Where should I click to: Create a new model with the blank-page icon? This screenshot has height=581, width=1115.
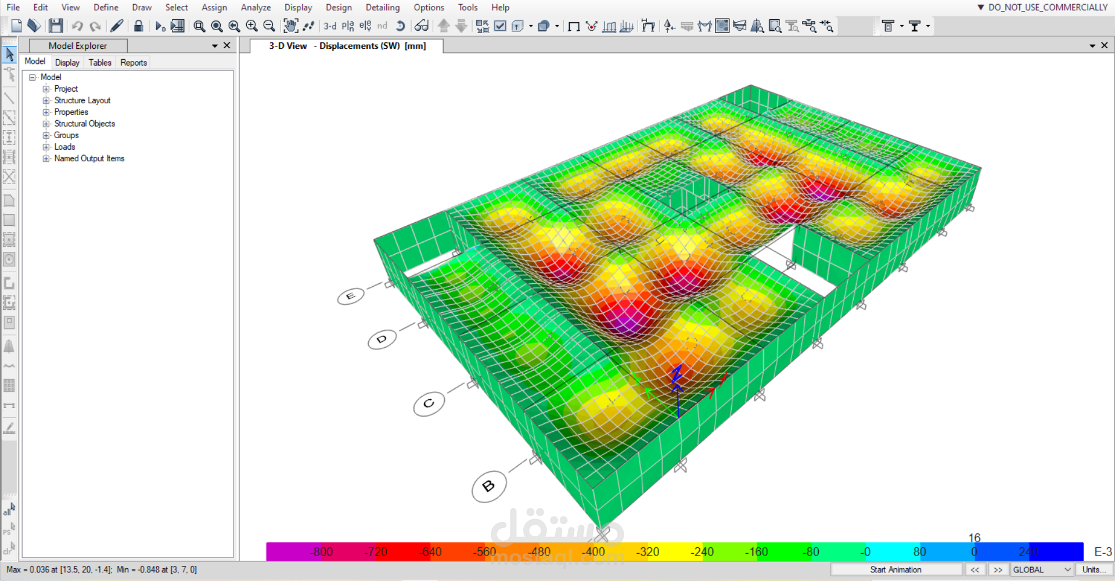[16, 26]
